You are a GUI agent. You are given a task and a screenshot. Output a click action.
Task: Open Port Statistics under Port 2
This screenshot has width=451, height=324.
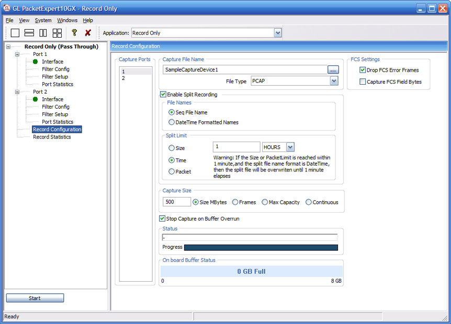(58, 122)
